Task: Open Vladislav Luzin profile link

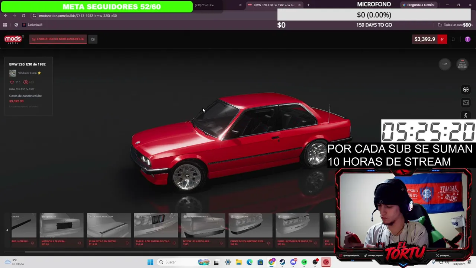Action: [x=28, y=73]
